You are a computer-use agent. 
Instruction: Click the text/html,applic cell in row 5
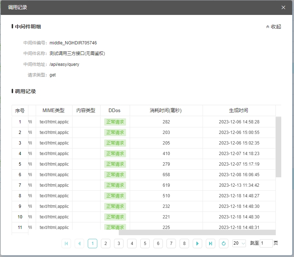tap(54, 164)
